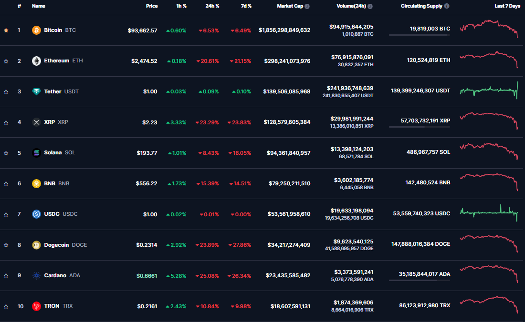
Task: Click the Ethereum logo icon
Action: click(36, 61)
